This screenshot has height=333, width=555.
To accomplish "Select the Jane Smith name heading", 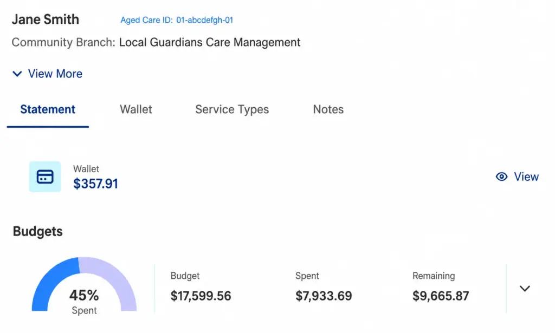I will 46,19.
